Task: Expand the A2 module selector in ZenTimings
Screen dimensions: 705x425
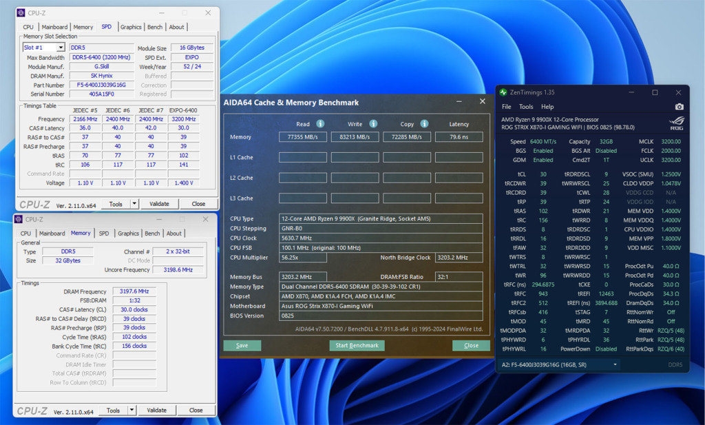Action: coord(615,365)
